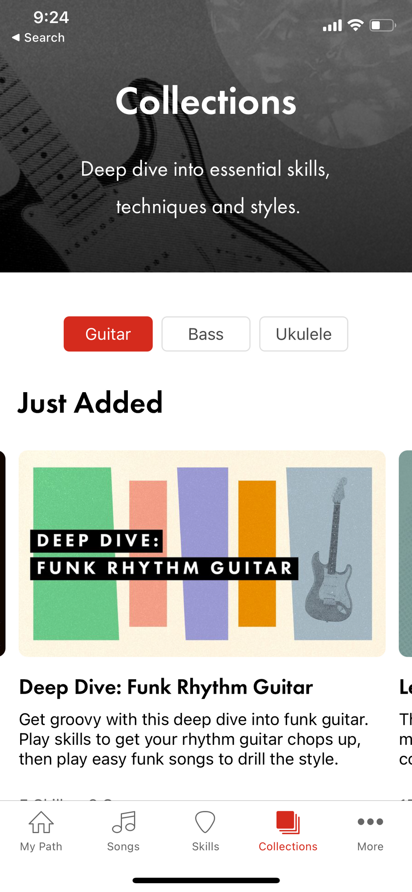
Task: Open the My Path home icon
Action: point(41,822)
